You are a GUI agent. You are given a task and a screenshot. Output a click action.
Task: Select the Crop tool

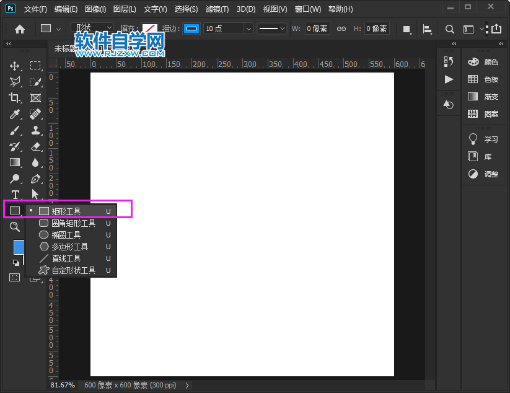(x=15, y=98)
